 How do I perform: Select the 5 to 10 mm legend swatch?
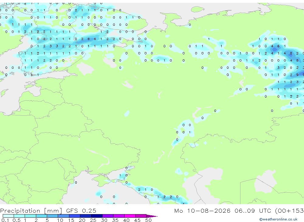(x=53, y=216)
